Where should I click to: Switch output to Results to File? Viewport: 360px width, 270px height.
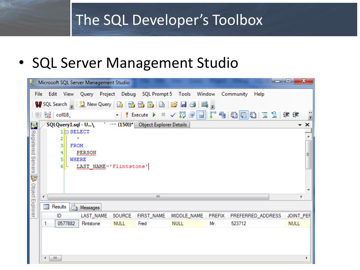(x=253, y=115)
